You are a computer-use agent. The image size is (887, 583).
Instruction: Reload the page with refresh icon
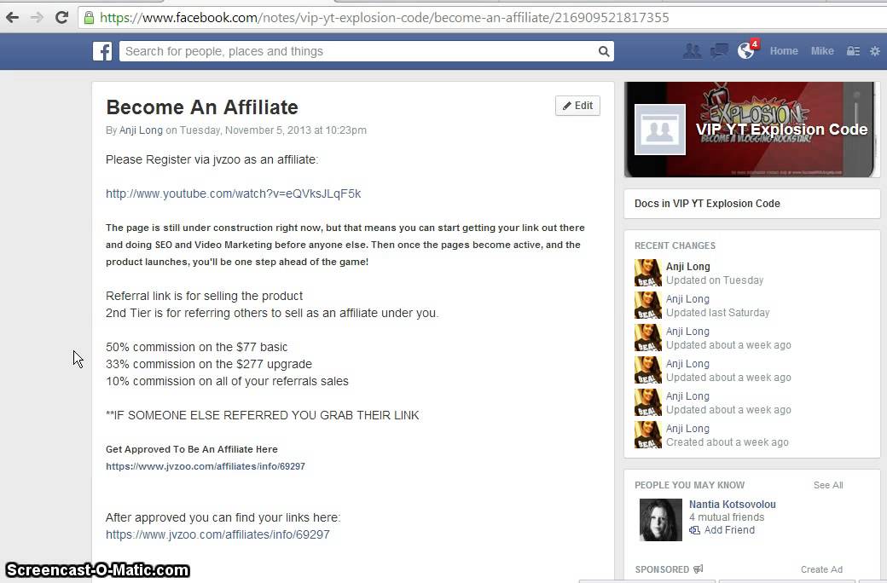61,18
